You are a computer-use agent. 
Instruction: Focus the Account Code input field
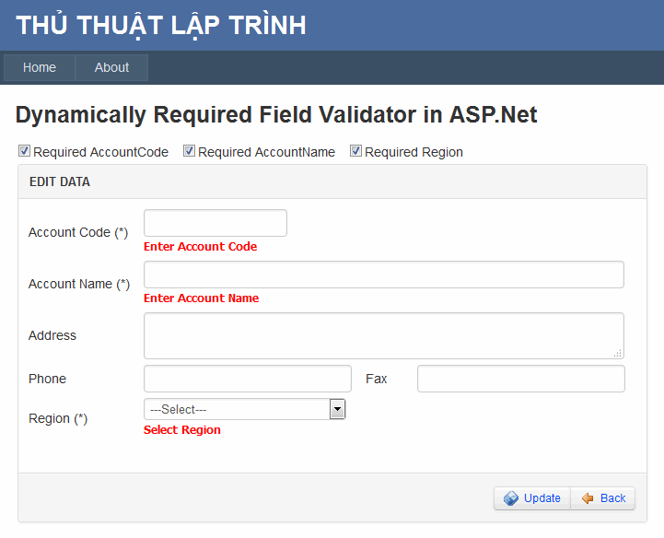(x=216, y=223)
